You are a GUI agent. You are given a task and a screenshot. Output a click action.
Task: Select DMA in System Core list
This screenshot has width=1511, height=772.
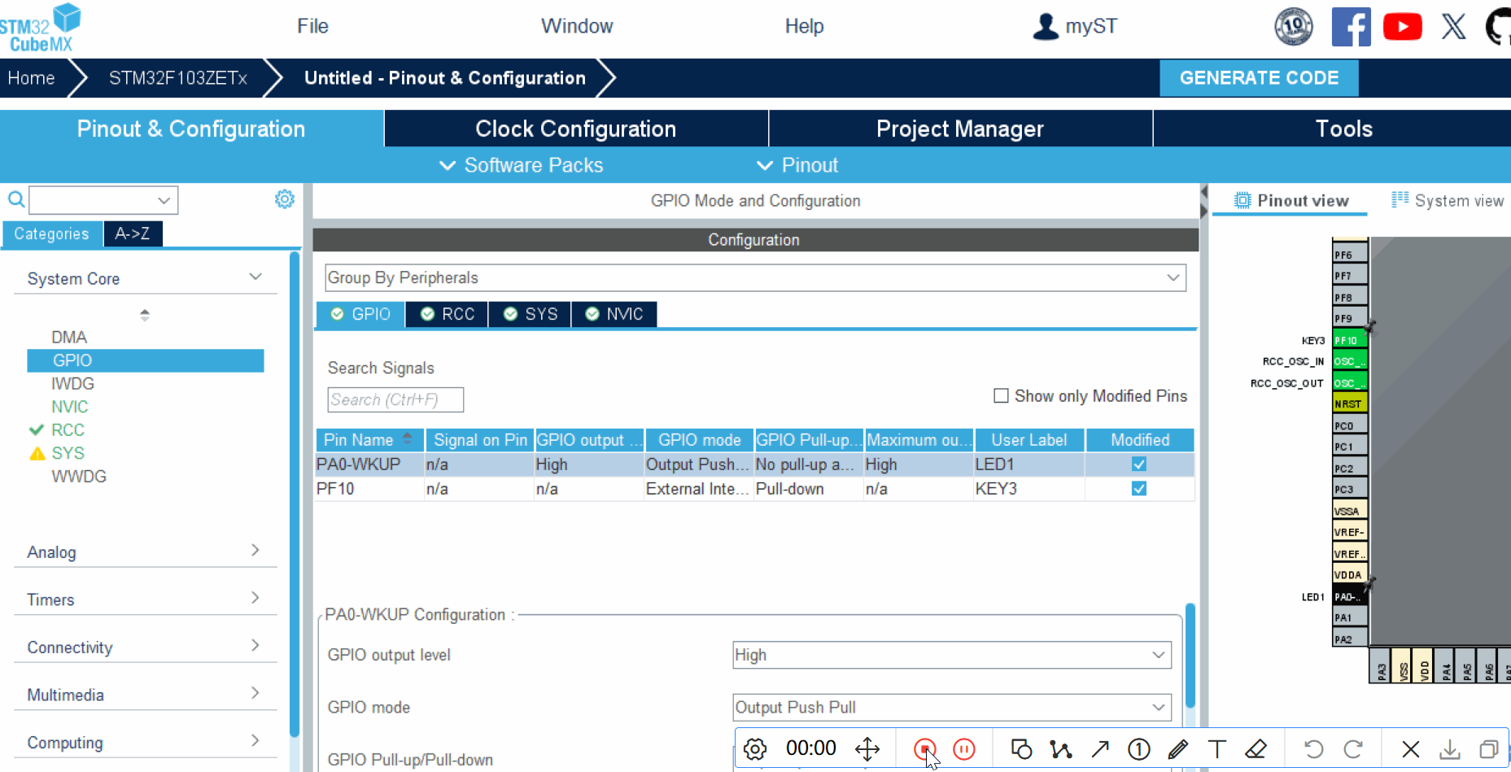point(69,337)
